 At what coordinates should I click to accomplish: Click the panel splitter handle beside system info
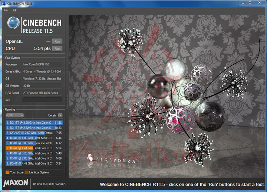67,101
